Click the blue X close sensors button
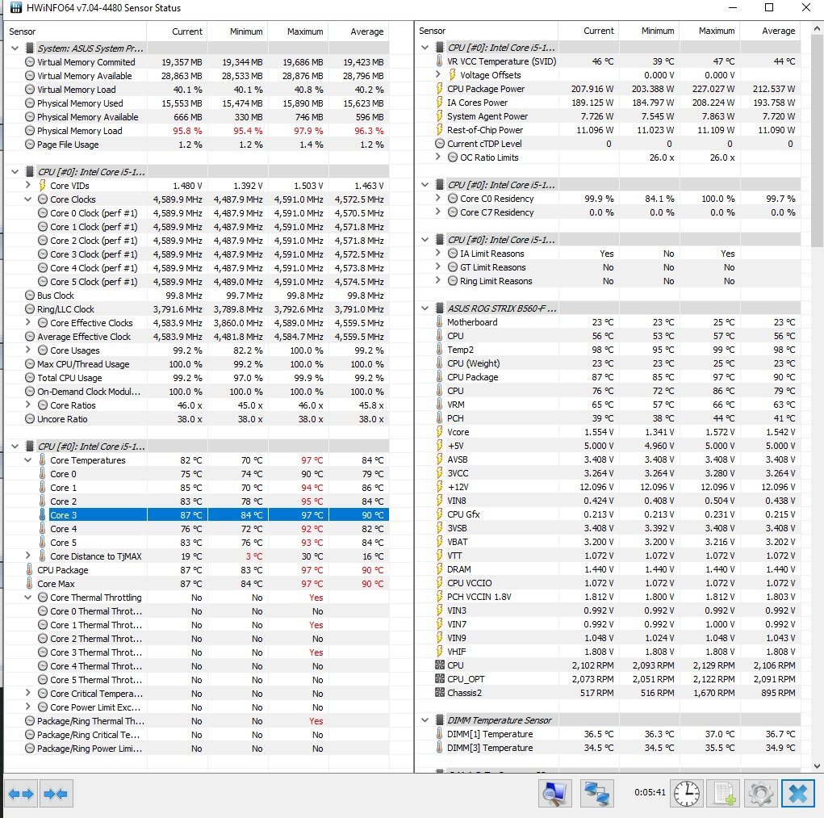 click(797, 793)
